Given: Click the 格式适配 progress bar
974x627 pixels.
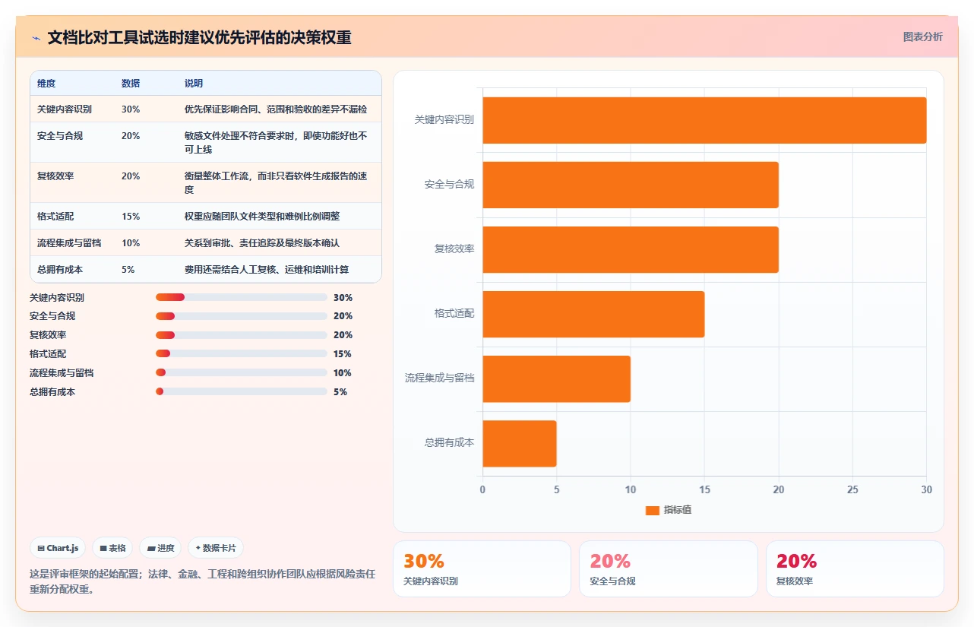Looking at the screenshot, I should click(241, 354).
